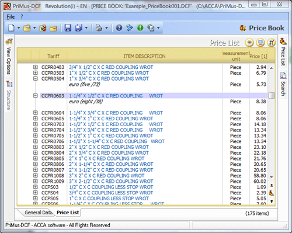Expand row CCPR0803
Viewport: 292px width, 233px height.
pos(35,147)
